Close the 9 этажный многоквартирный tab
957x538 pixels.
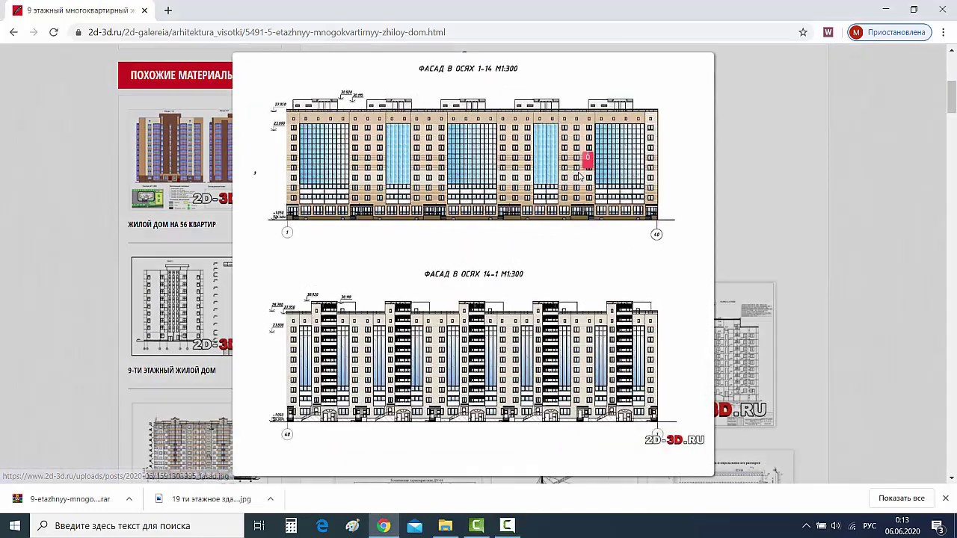click(144, 10)
